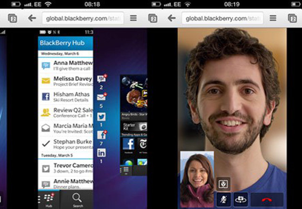302x209 pixels.
Task: Open the Starter Kit banner
Action: point(134,127)
